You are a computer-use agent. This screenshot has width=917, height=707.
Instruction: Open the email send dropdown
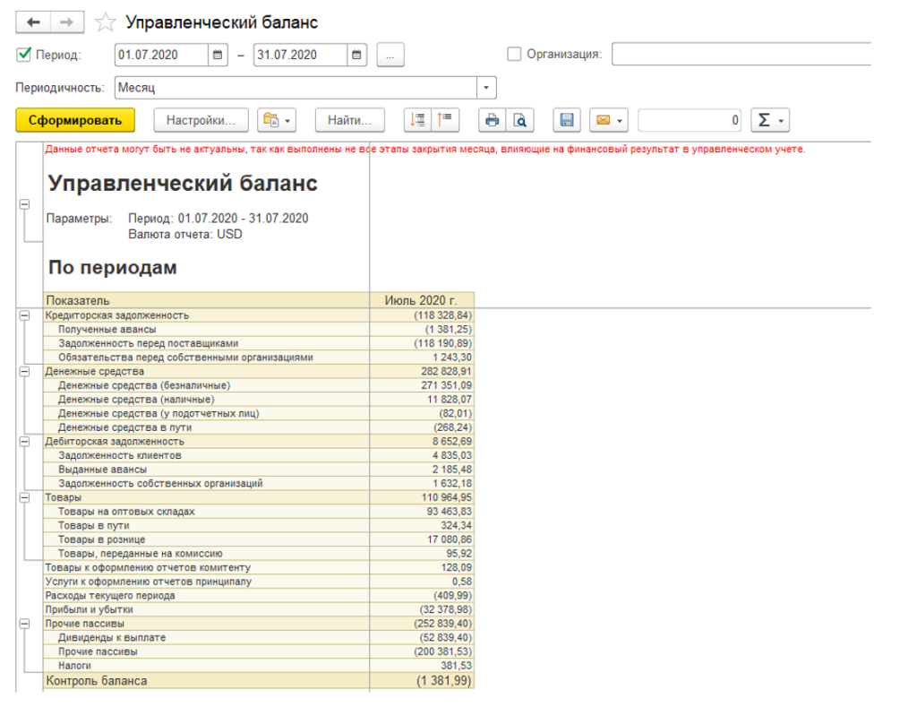[609, 120]
